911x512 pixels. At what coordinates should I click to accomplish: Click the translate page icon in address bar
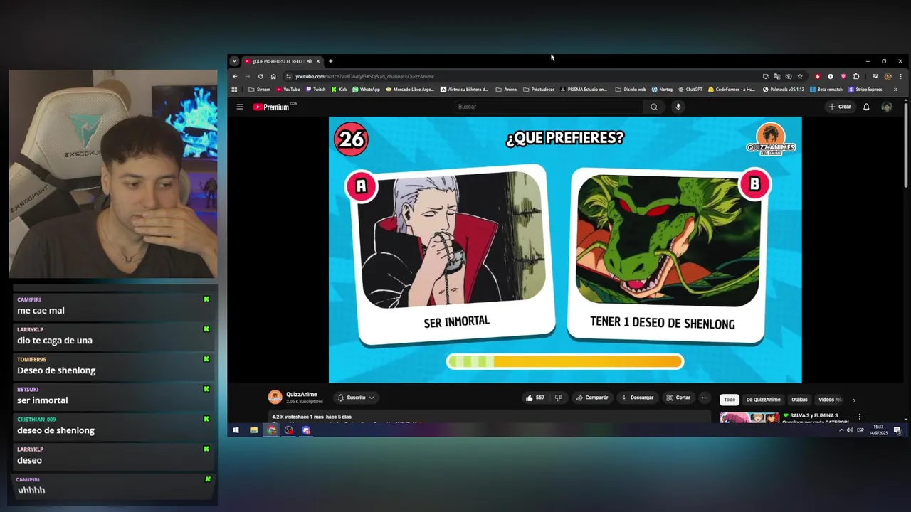777,76
